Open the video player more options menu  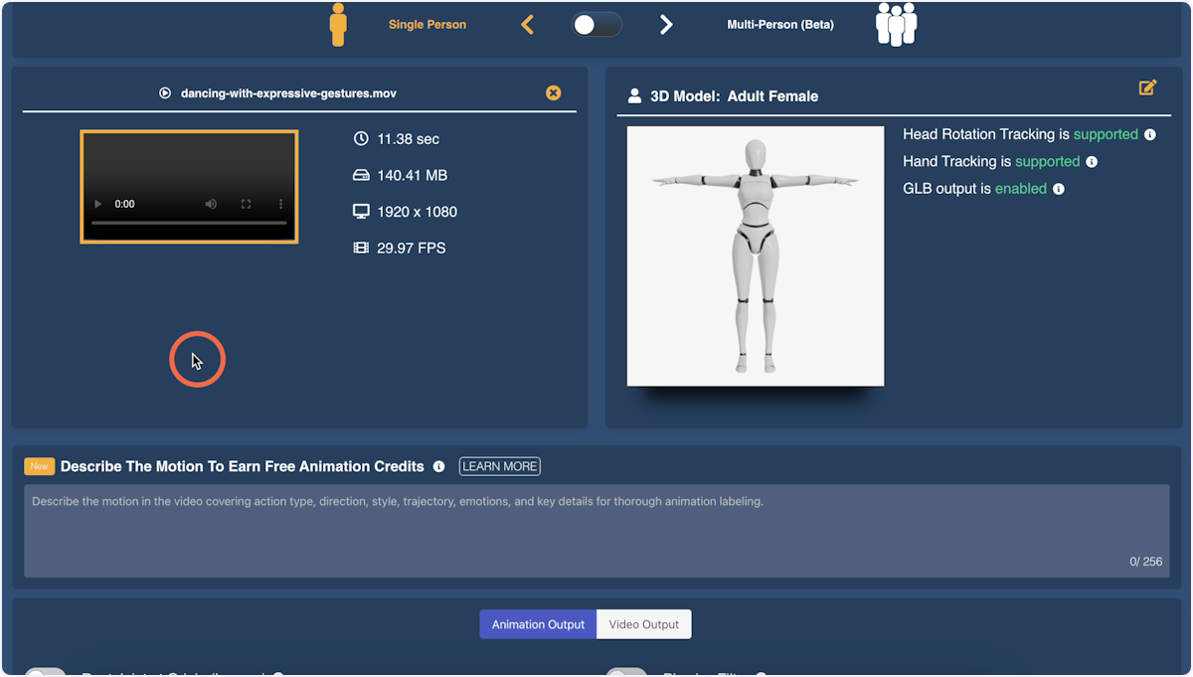coord(280,204)
